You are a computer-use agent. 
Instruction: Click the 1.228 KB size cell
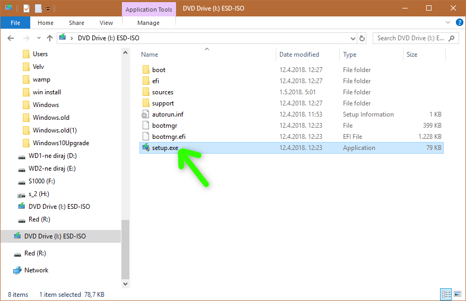point(430,136)
